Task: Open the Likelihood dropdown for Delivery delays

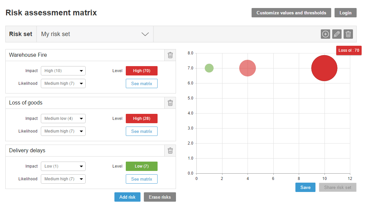Action: pos(63,179)
